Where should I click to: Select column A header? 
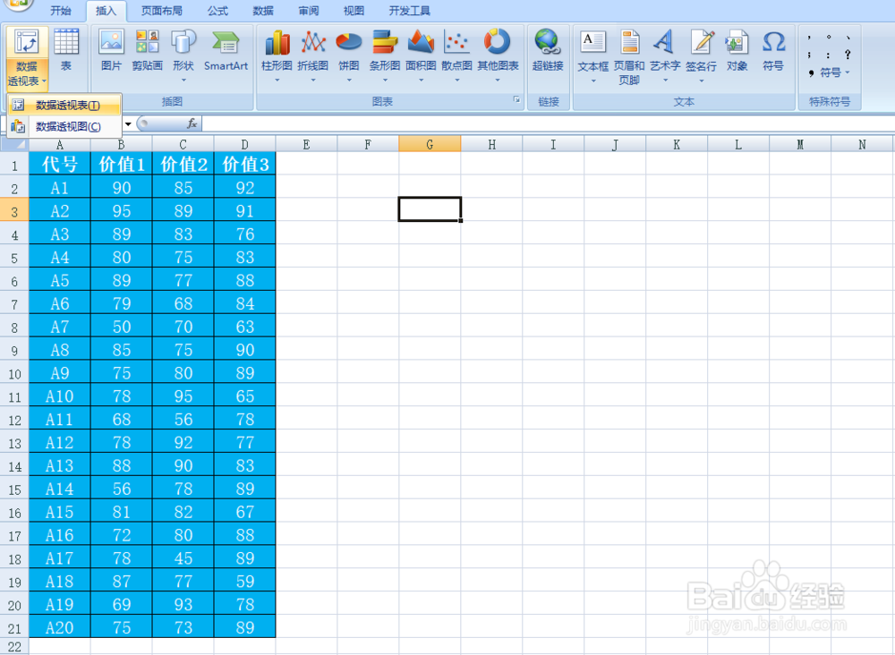tap(59, 144)
